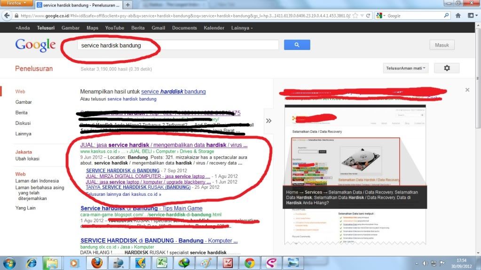Open the URL history dropdown arrow

pos(362,15)
